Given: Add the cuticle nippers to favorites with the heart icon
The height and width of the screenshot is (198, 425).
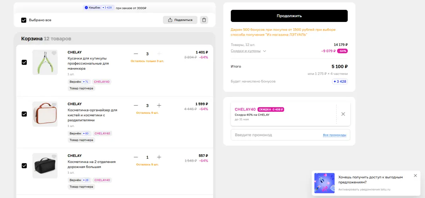Looking at the screenshot, I should 54,53.
